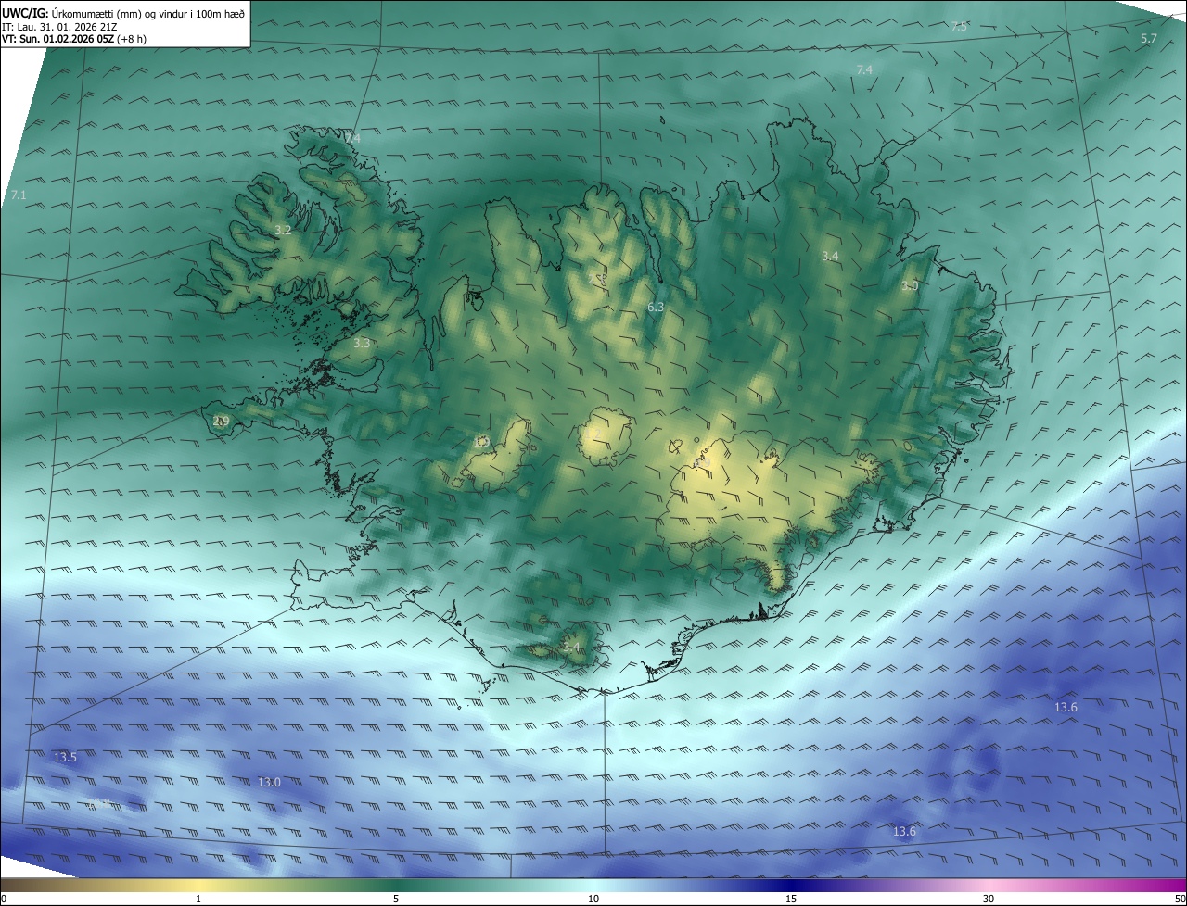
Task: Click the 6.3 value label
Action: [656, 307]
